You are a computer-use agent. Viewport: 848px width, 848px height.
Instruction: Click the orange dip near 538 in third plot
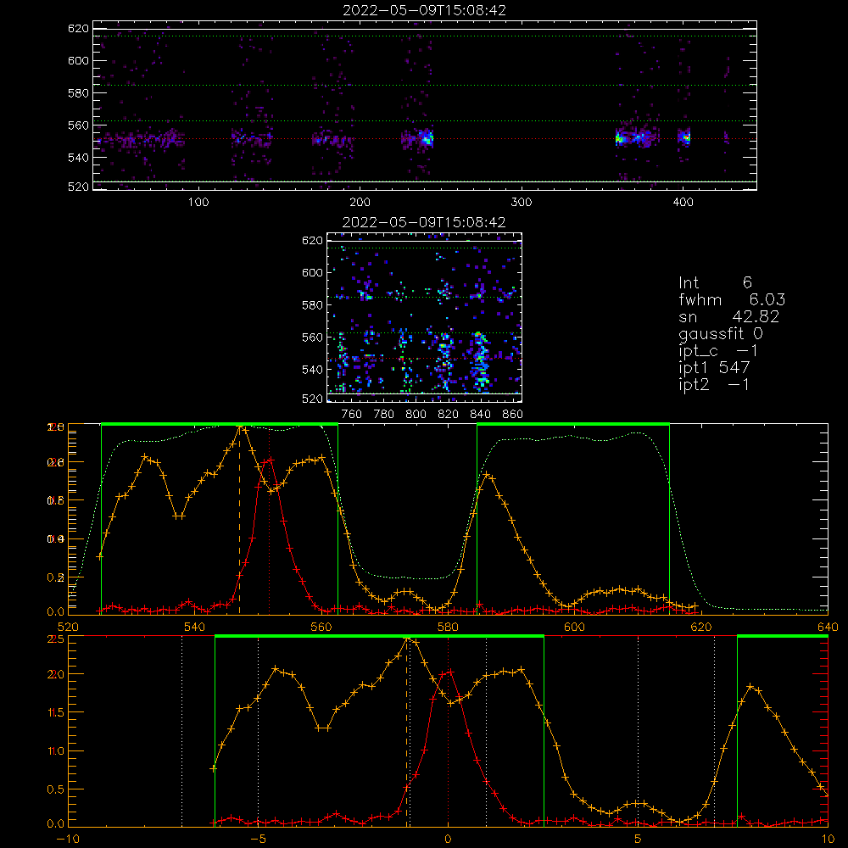click(179, 516)
